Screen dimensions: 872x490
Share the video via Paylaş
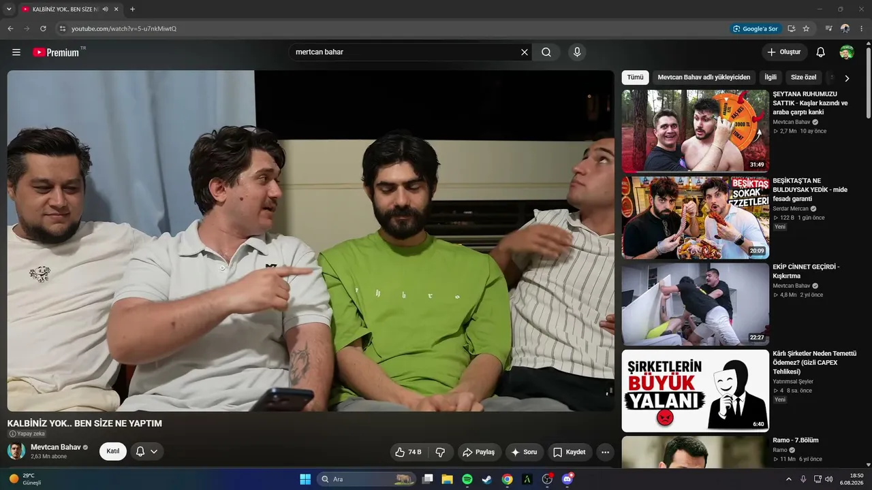pyautogui.click(x=478, y=452)
